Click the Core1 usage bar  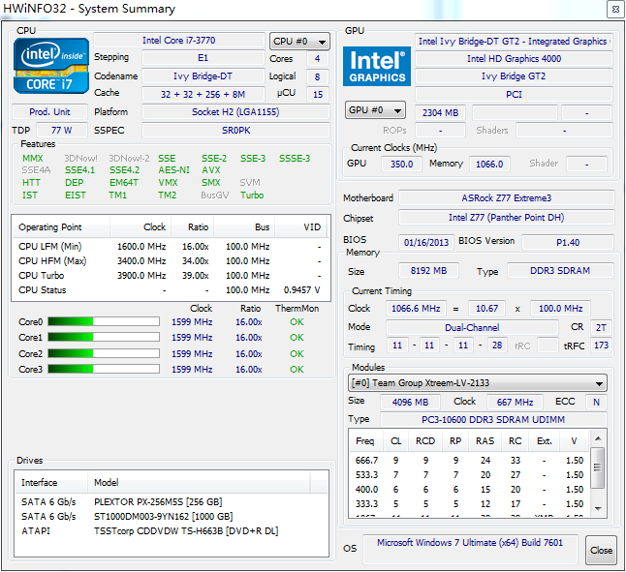tap(104, 337)
